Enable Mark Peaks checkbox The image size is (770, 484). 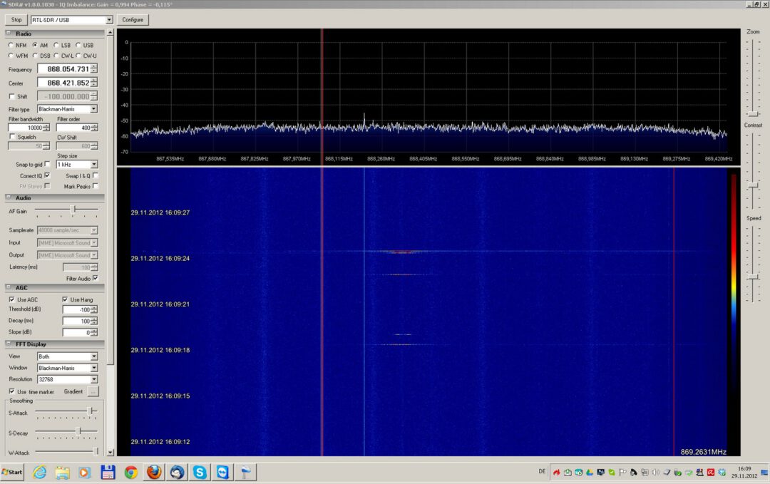click(96, 186)
